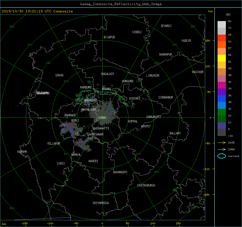This screenshot has height=227, width=242.
Task: Click the KOPPAL city label
Action: point(133,121)
